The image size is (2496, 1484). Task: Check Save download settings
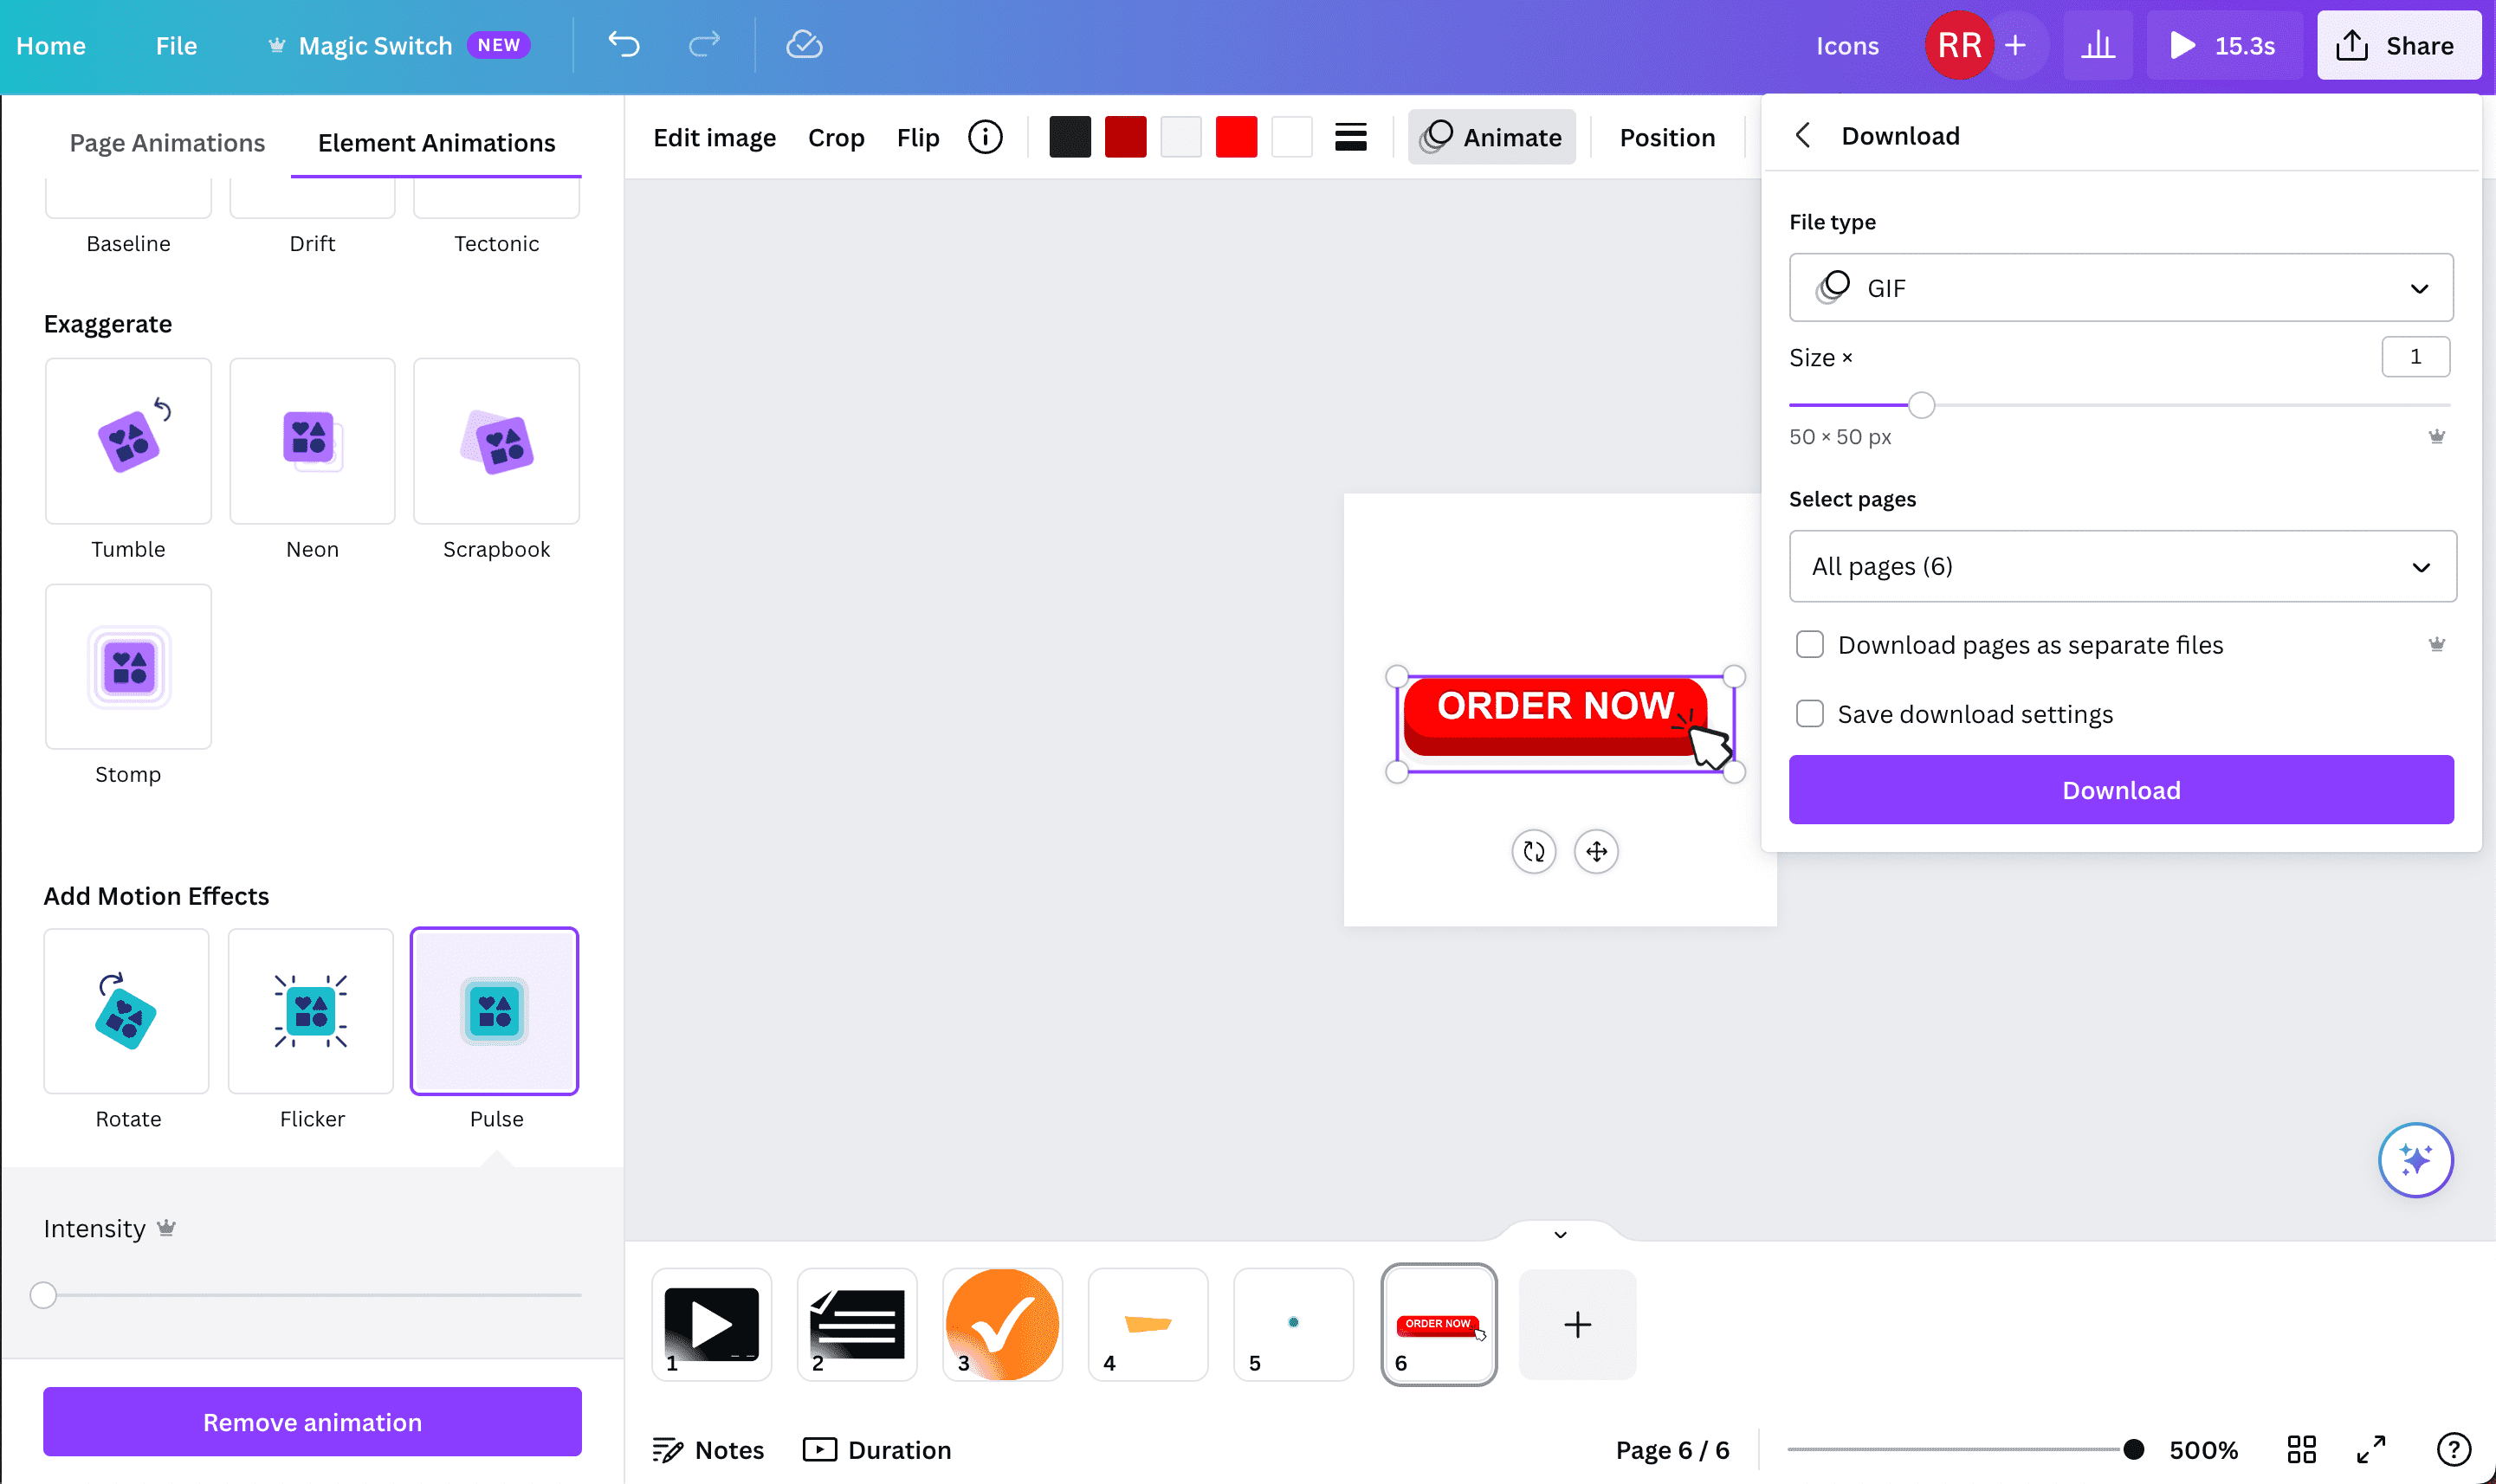coord(1809,714)
